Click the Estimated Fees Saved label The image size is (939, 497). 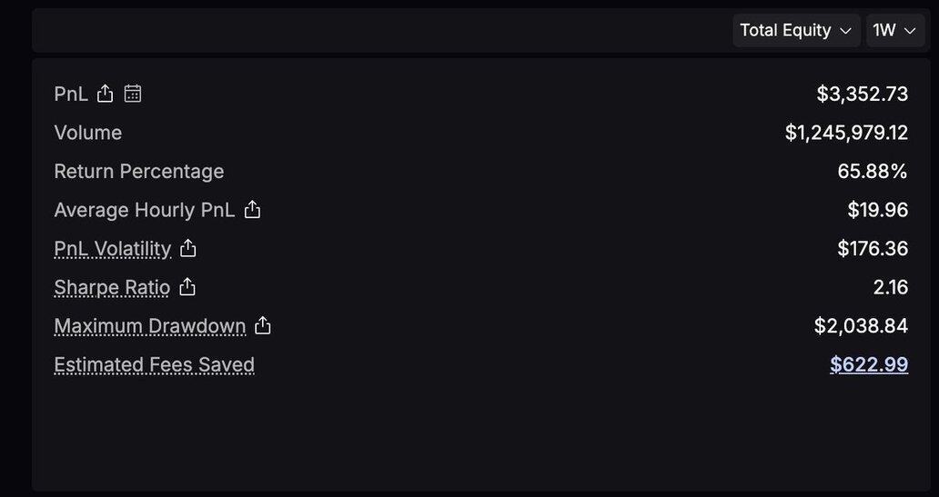click(154, 365)
